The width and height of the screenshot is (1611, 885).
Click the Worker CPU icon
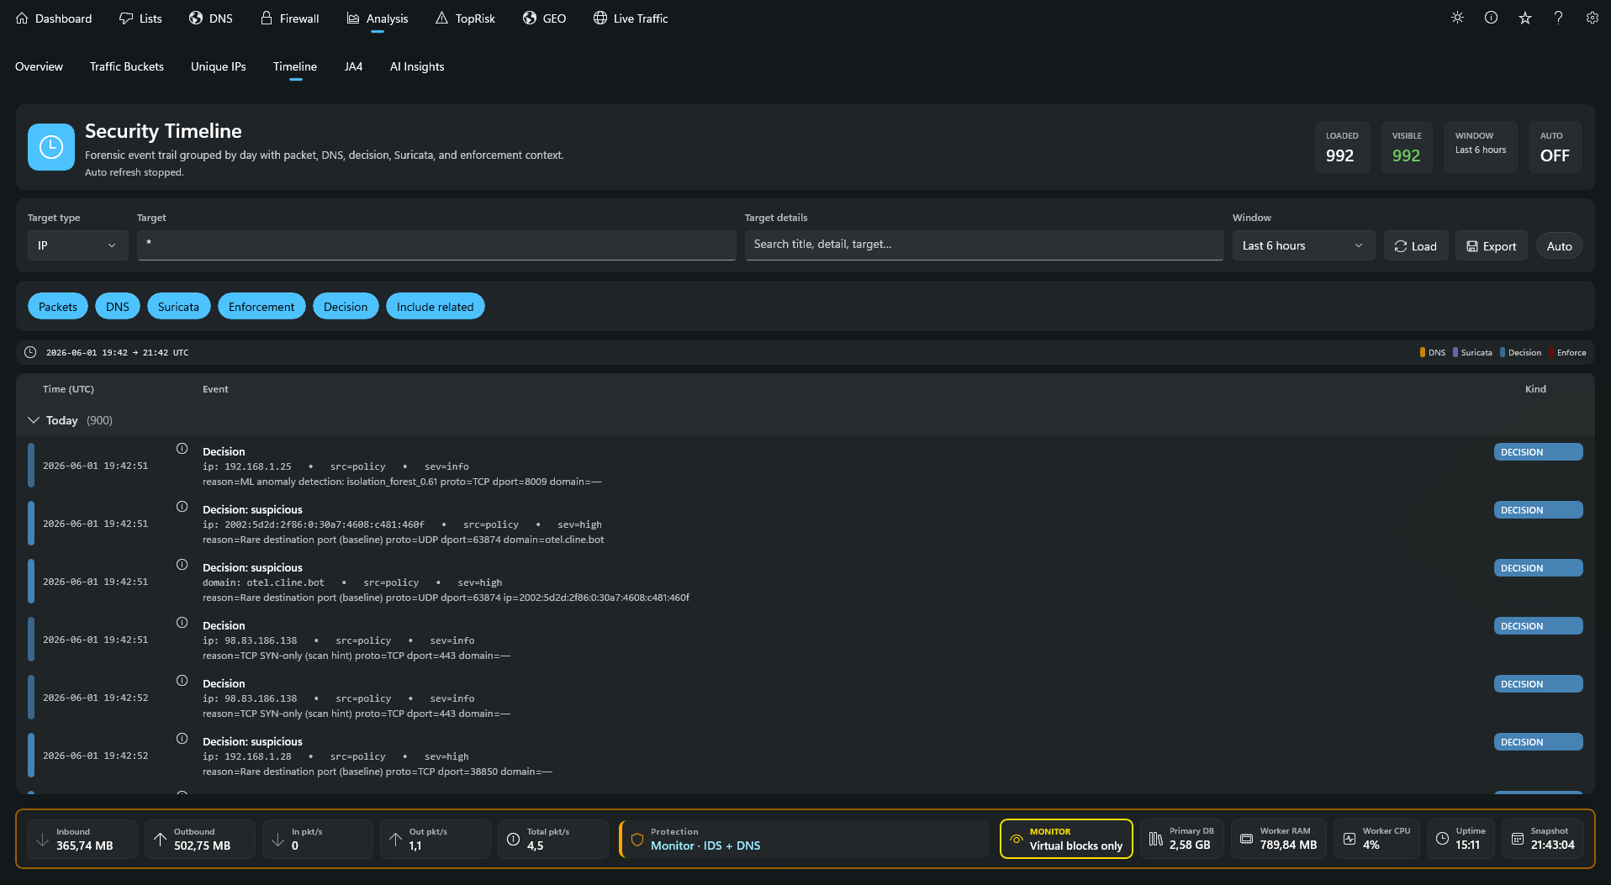click(x=1350, y=839)
